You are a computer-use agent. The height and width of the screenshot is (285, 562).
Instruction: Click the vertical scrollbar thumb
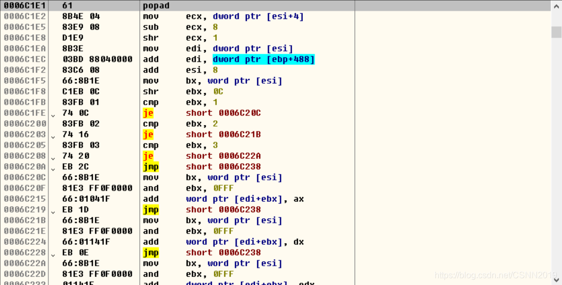point(556,32)
